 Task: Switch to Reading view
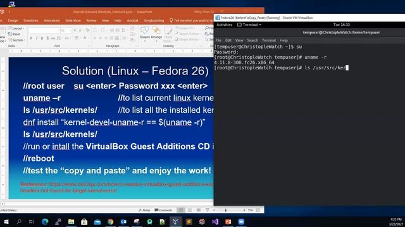[198, 210]
